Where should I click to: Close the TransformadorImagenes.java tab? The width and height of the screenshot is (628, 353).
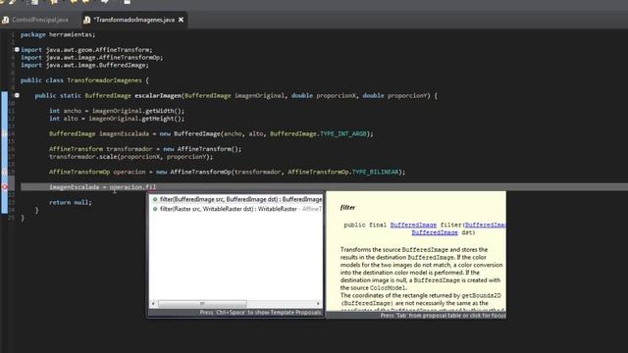click(x=181, y=20)
